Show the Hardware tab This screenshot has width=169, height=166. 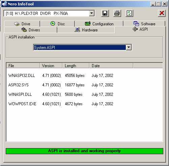pos(86,30)
